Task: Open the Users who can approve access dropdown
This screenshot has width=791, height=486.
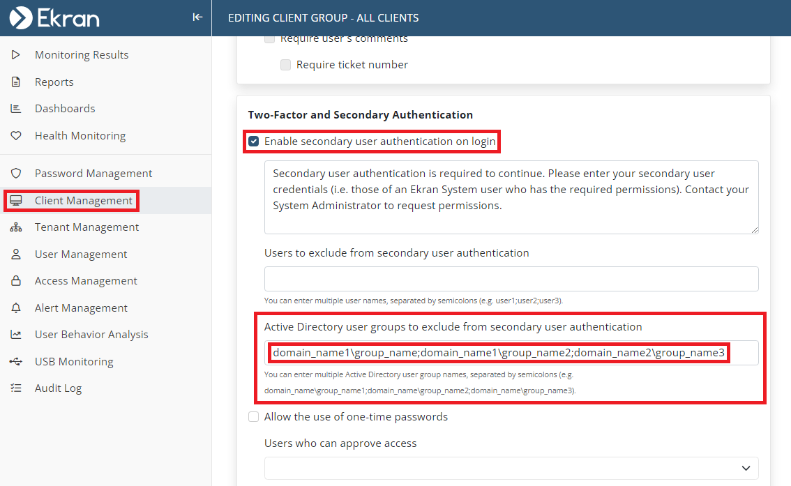Action: coord(511,468)
